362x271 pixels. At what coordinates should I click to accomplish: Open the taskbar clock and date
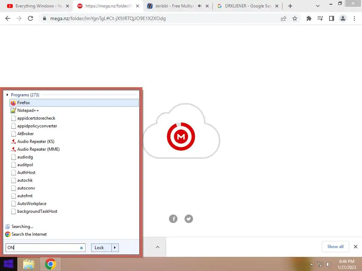pos(347,264)
